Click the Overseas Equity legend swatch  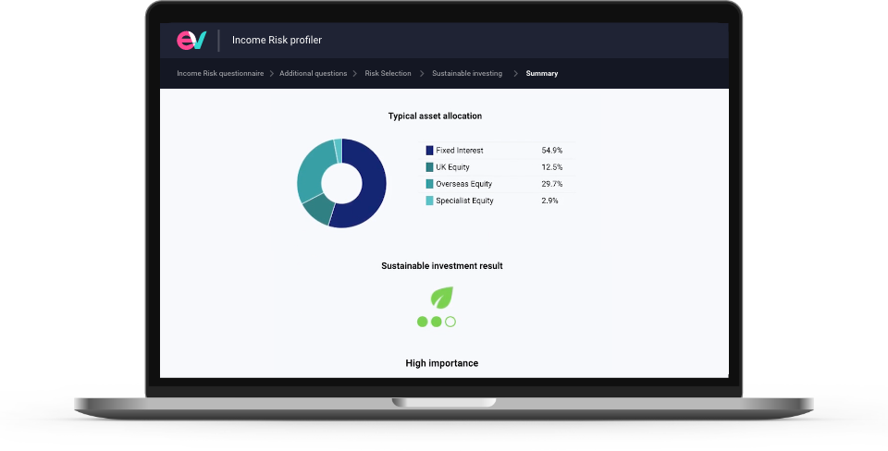point(429,184)
